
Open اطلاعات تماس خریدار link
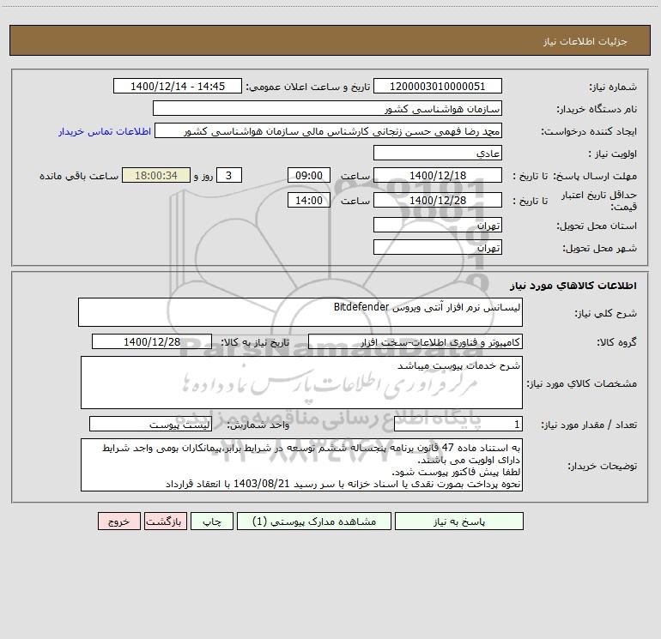(x=105, y=131)
